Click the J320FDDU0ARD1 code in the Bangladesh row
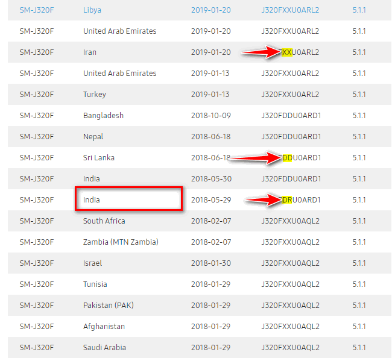392x361 pixels. click(291, 116)
